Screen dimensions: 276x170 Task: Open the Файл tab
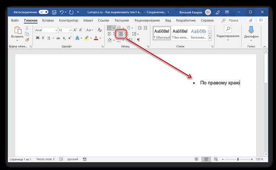coord(15,20)
